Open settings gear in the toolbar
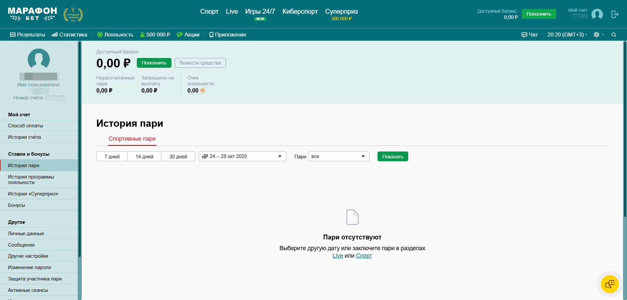The height and width of the screenshot is (300, 627). coord(596,35)
